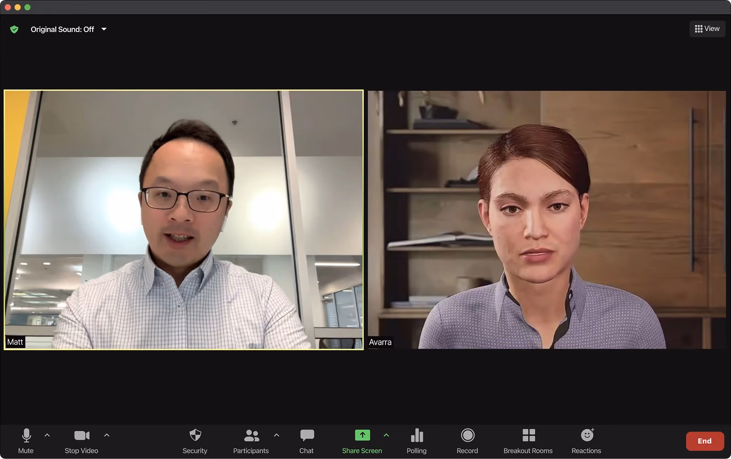This screenshot has width=731, height=459.
Task: Open sharing options arrow beside Share Screen
Action: click(x=386, y=435)
